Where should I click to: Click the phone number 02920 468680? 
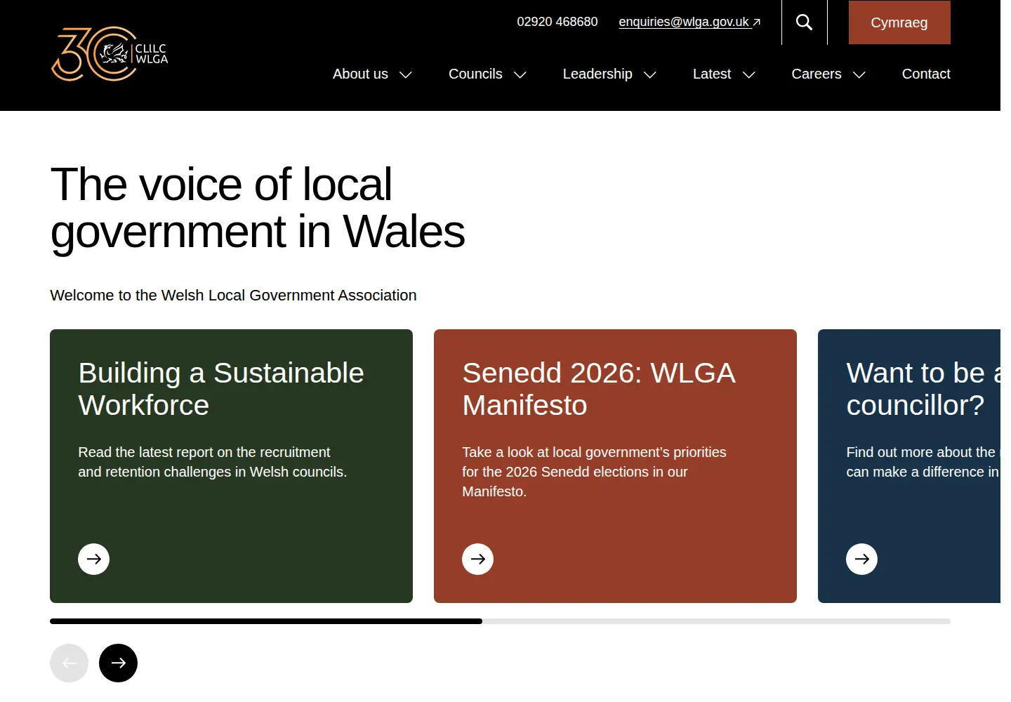[557, 22]
